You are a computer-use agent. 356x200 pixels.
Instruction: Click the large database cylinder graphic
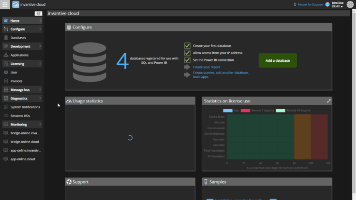pos(89,62)
